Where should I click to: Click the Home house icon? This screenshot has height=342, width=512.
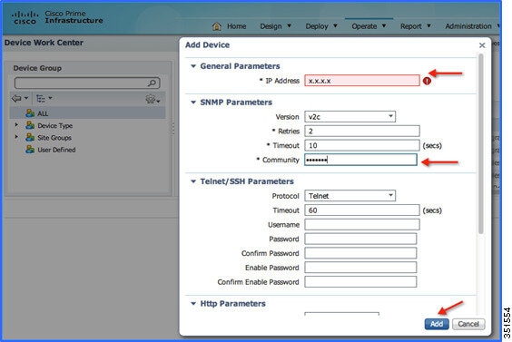216,26
